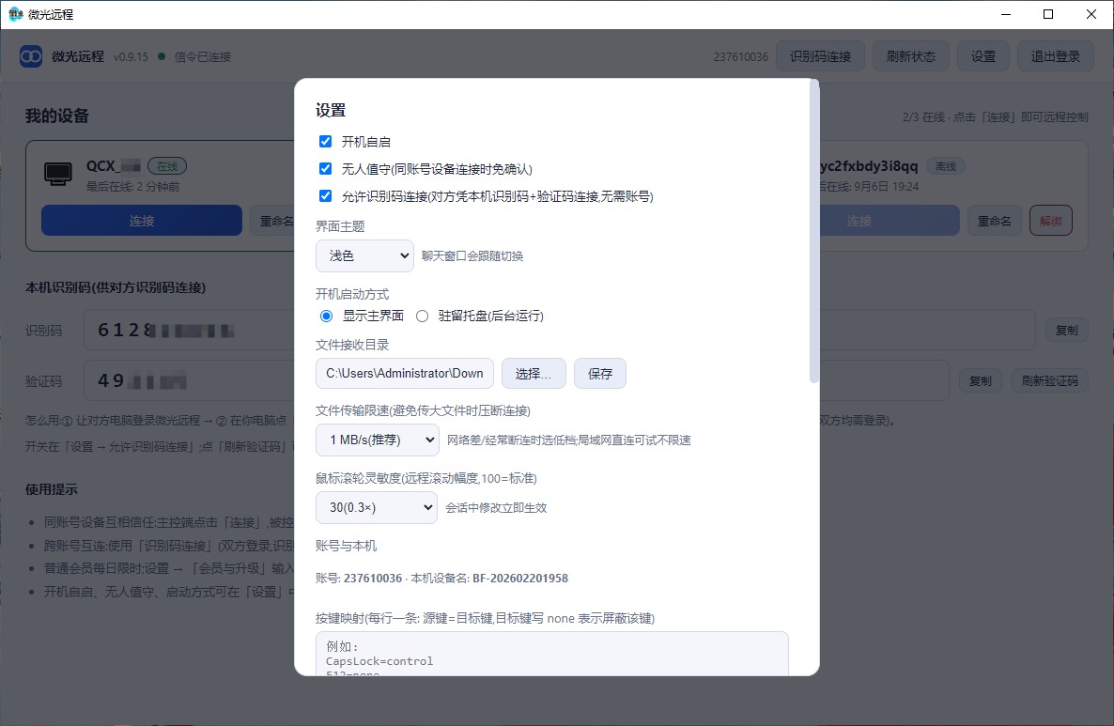Focus the 文件接收目录 path input field
This screenshot has height=726, width=1114.
405,374
